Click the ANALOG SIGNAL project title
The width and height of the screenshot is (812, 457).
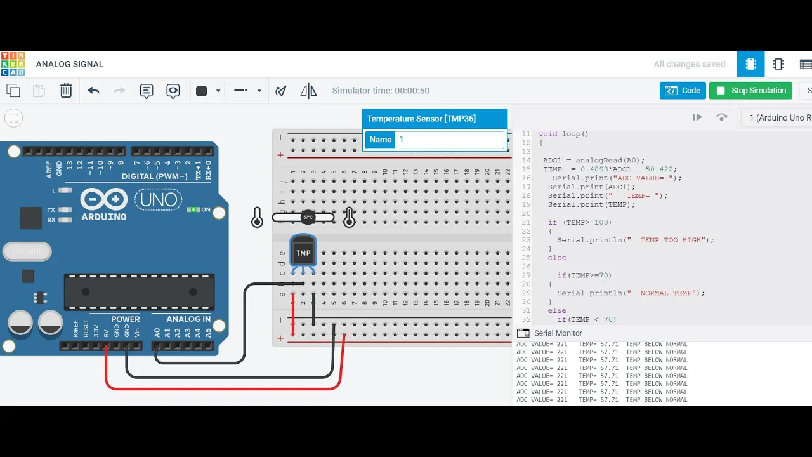tap(70, 64)
